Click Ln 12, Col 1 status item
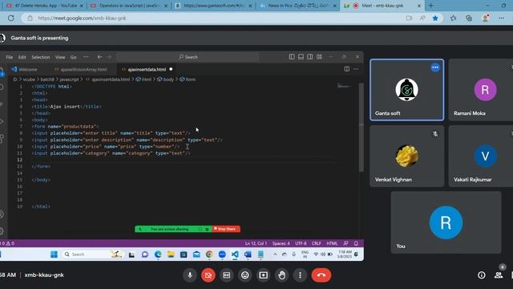 click(256, 243)
